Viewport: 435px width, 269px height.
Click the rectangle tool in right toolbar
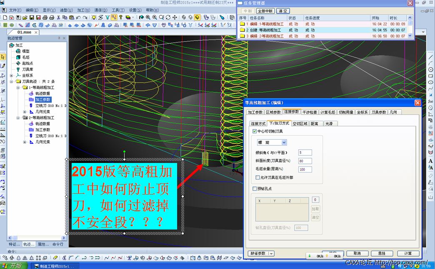tap(430, 76)
